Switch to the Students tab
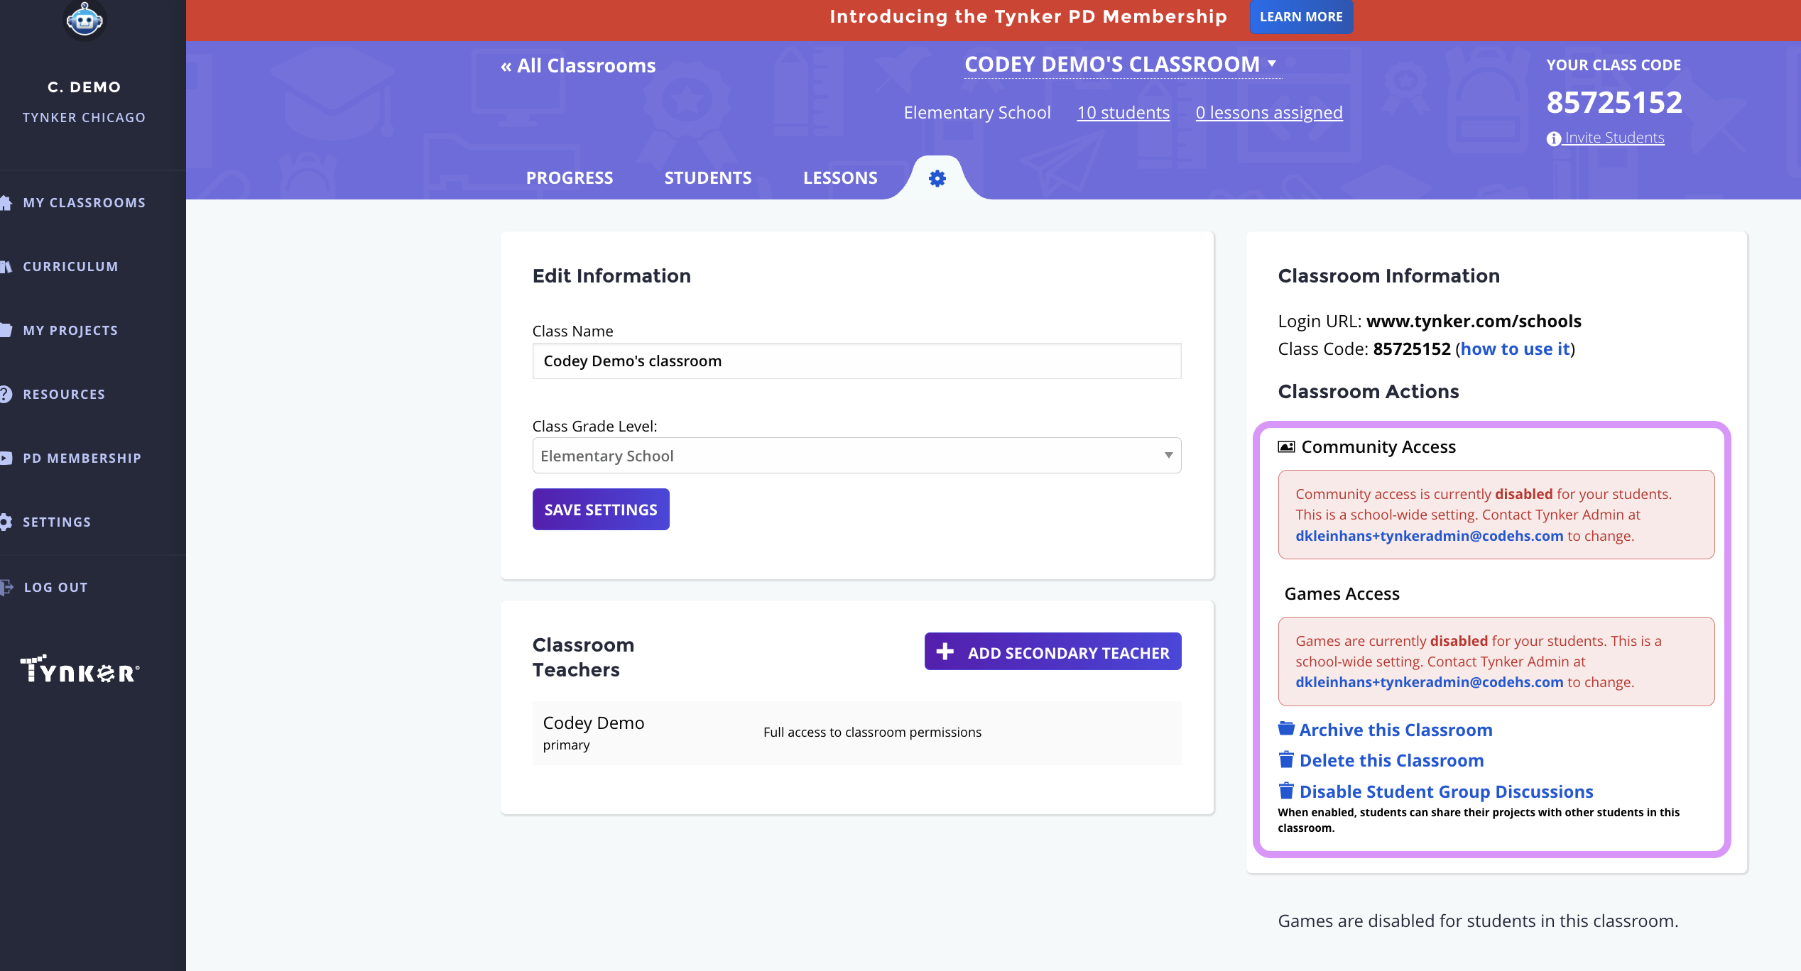Image resolution: width=1801 pixels, height=971 pixels. (708, 177)
